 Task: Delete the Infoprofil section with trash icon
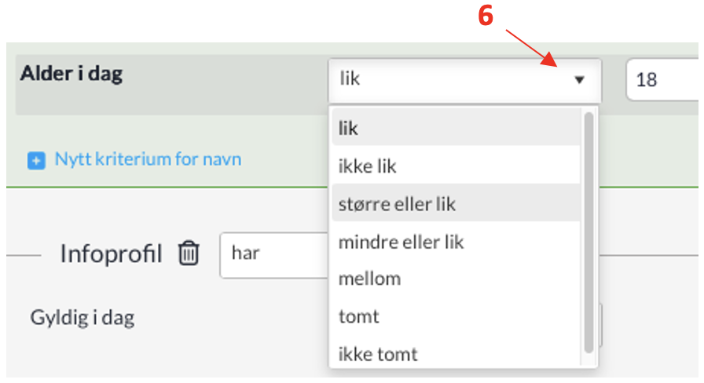[189, 254]
